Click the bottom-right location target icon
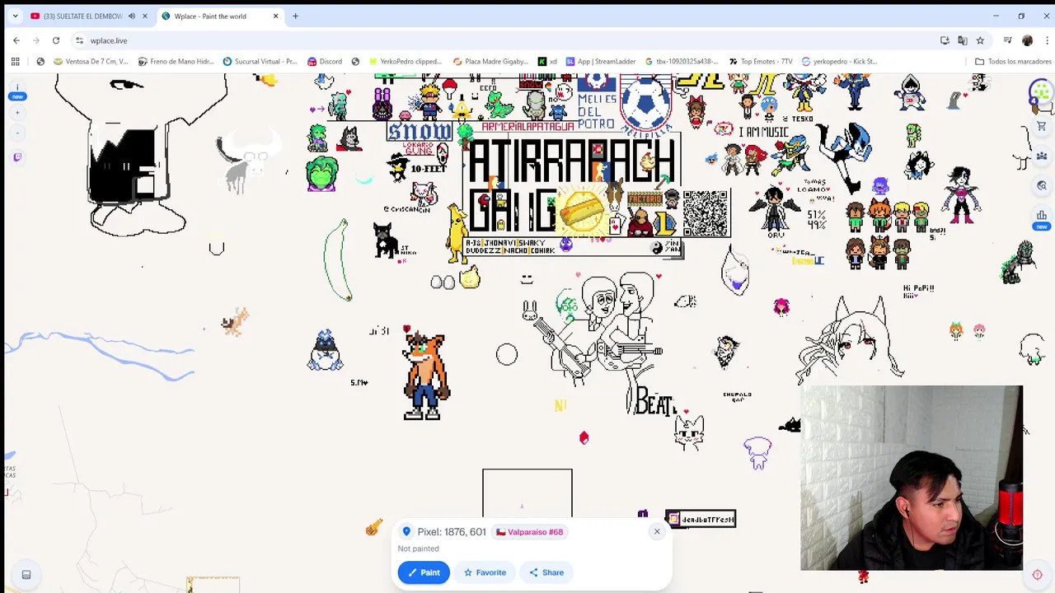Image resolution: width=1055 pixels, height=593 pixels. point(1037,575)
